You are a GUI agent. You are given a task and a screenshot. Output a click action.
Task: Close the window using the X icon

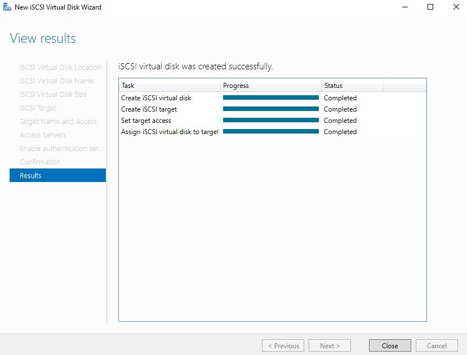456,7
